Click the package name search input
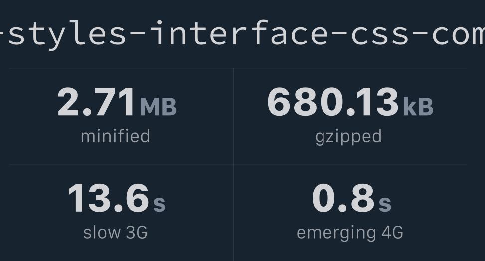The image size is (485, 261). 242,33
